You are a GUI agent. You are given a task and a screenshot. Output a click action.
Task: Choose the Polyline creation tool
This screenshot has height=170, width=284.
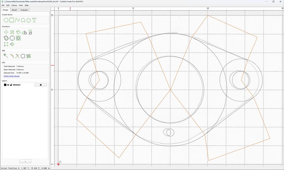click(17, 20)
